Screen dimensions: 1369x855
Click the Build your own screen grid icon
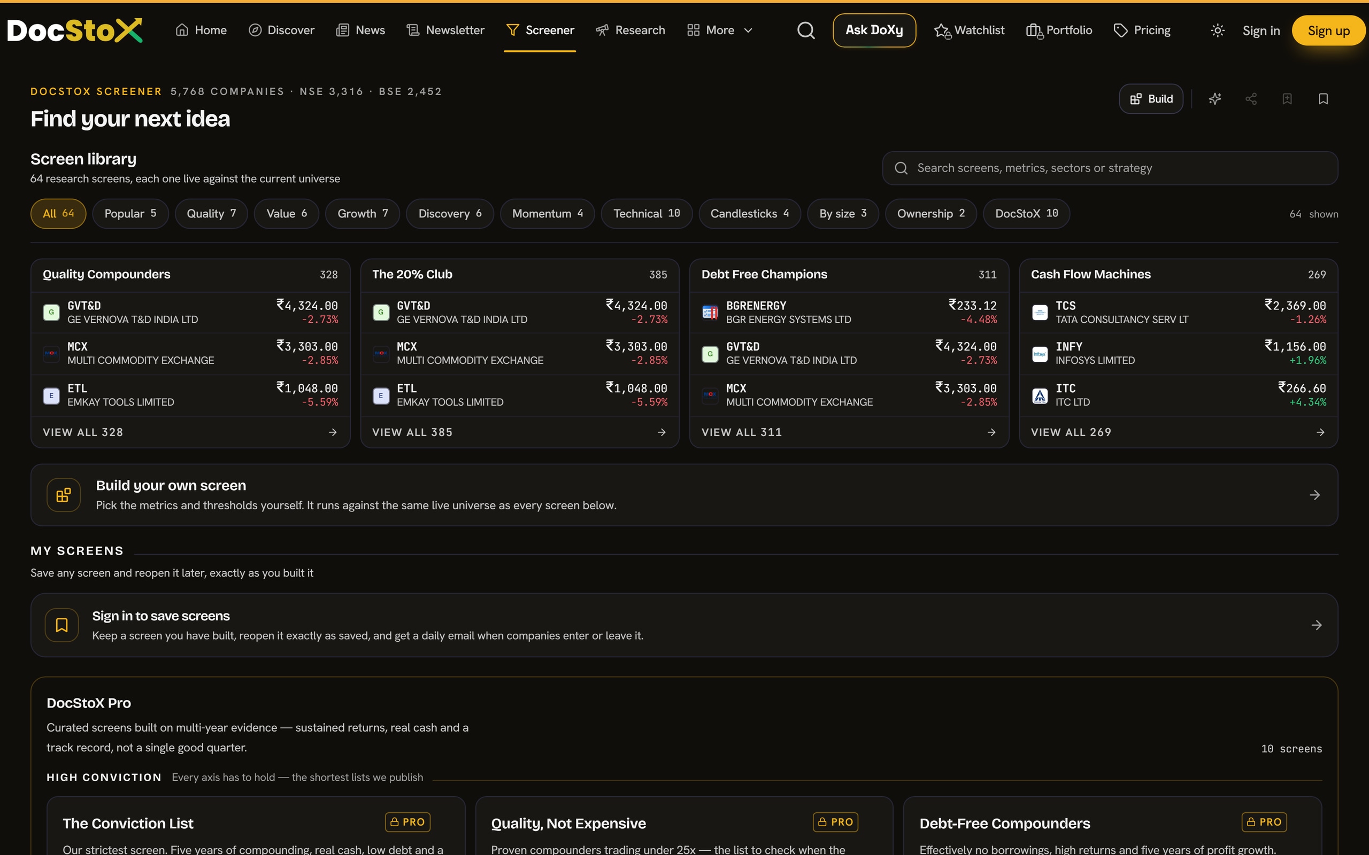[x=63, y=495]
